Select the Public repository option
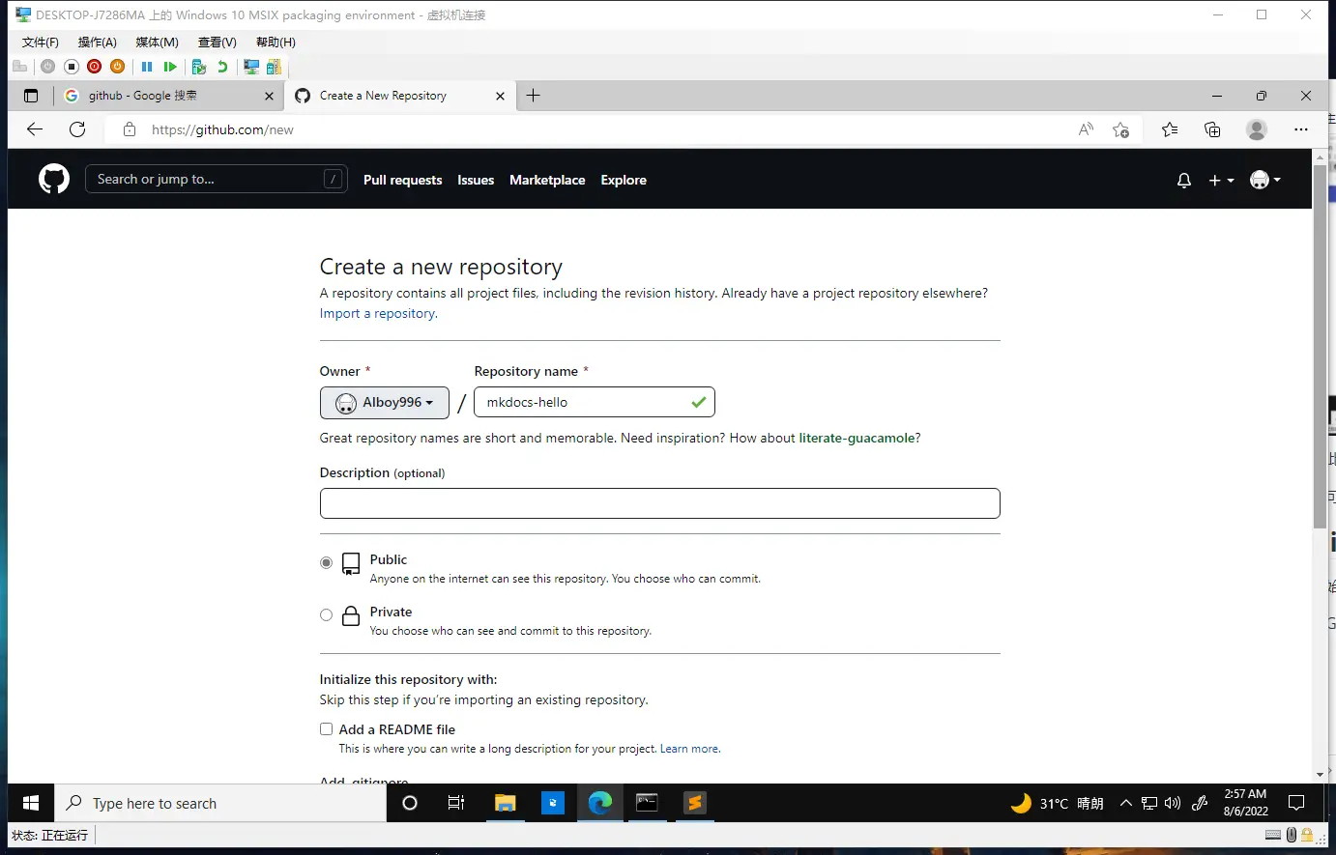Screen dimensions: 1336x855 click(326, 562)
